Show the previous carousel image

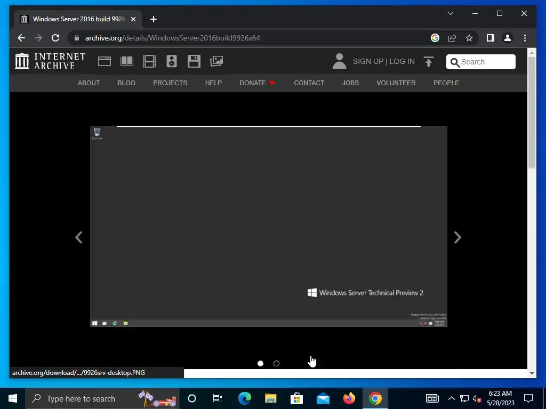coord(79,238)
